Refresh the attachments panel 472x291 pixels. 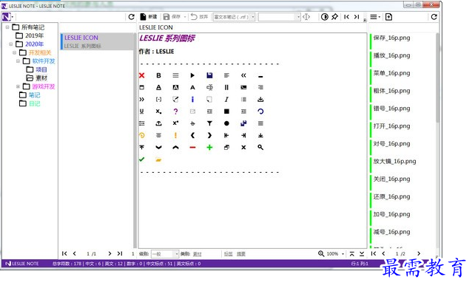click(434, 17)
